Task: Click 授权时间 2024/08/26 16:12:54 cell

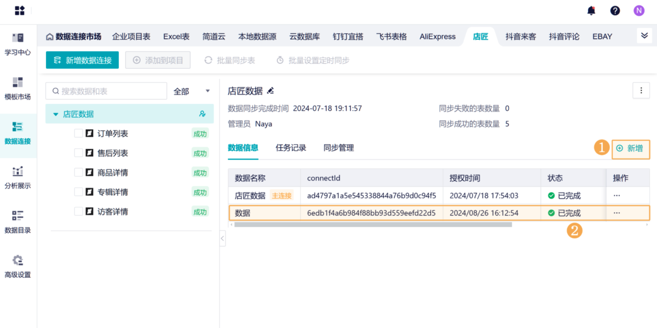Action: pyautogui.click(x=484, y=213)
